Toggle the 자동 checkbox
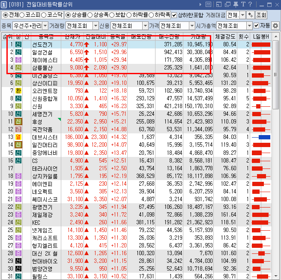The height and width of the screenshot is (280, 281). tap(257, 26)
